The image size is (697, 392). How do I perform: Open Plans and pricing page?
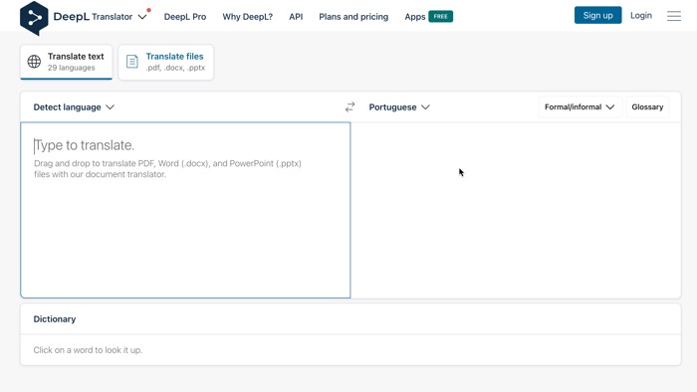(353, 17)
